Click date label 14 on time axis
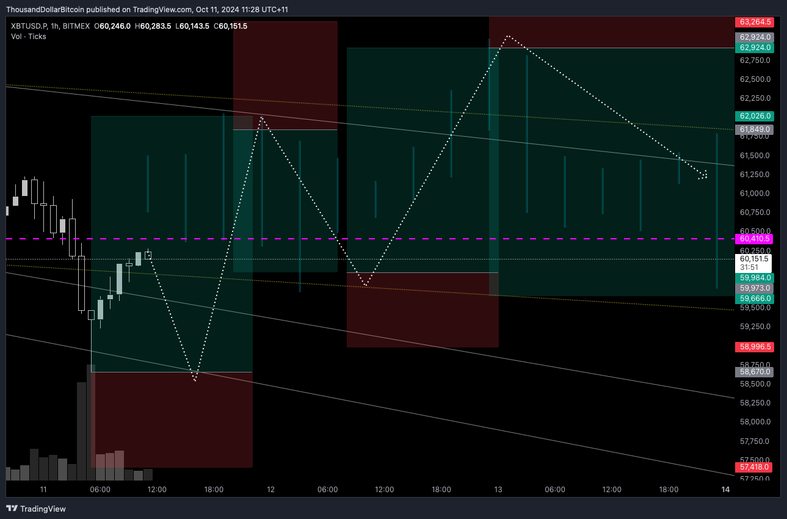 click(x=725, y=490)
